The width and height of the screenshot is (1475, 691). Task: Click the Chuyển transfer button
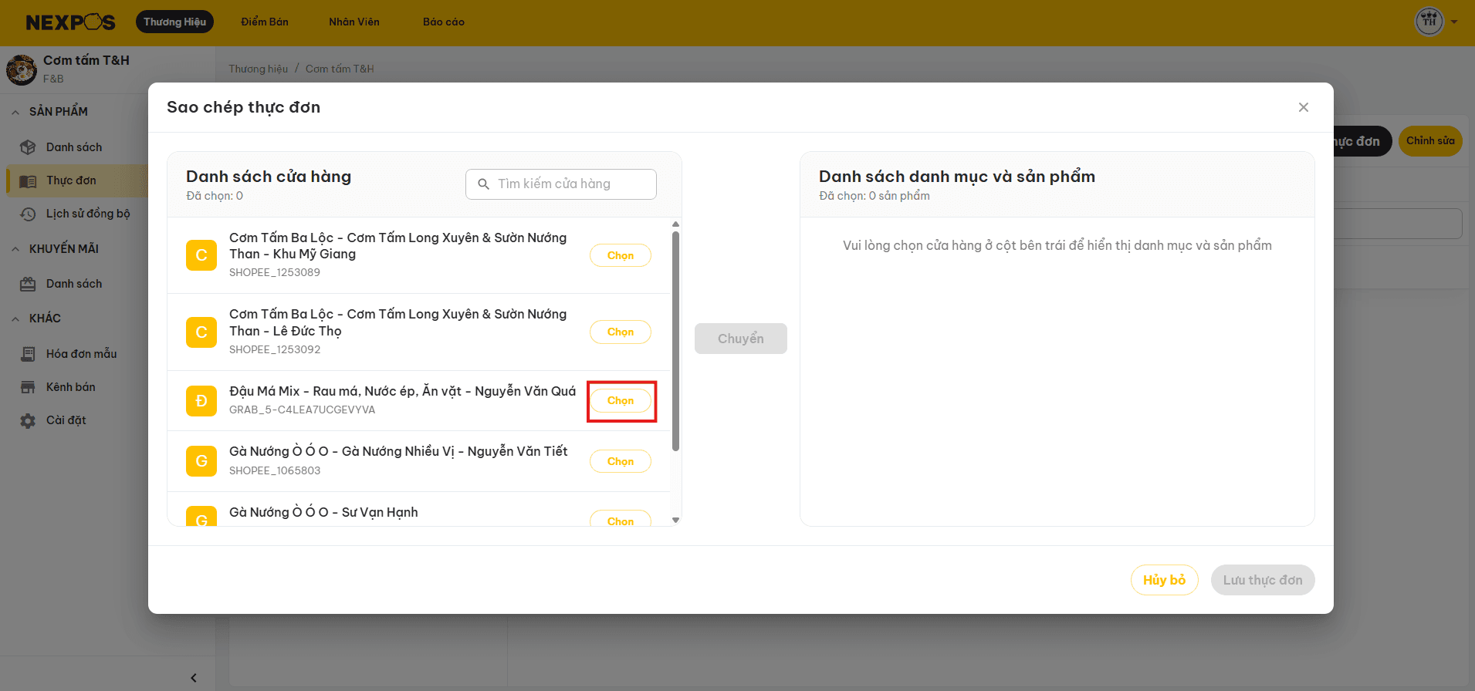pos(741,339)
